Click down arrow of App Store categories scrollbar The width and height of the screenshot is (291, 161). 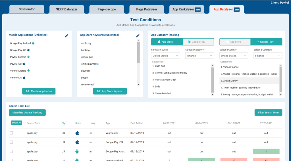(213, 95)
